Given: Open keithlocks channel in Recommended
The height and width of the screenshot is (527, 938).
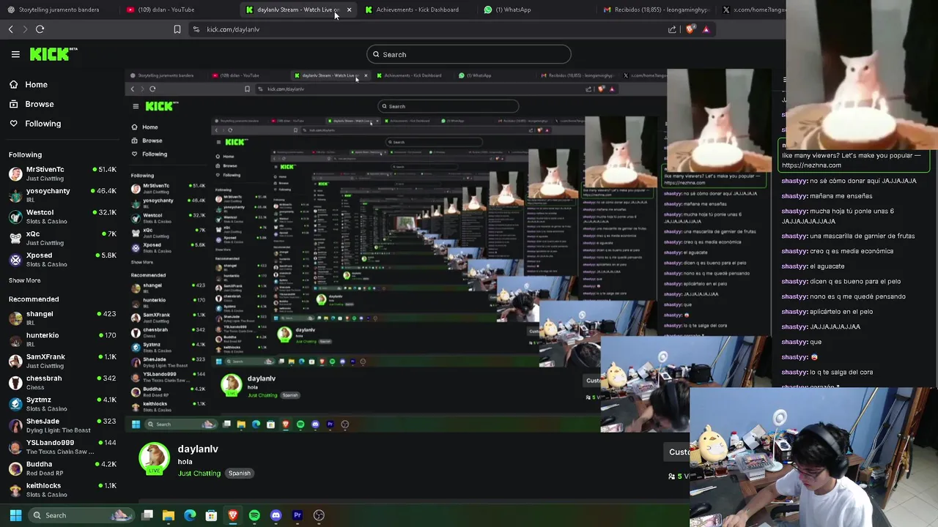Looking at the screenshot, I should [62, 490].
